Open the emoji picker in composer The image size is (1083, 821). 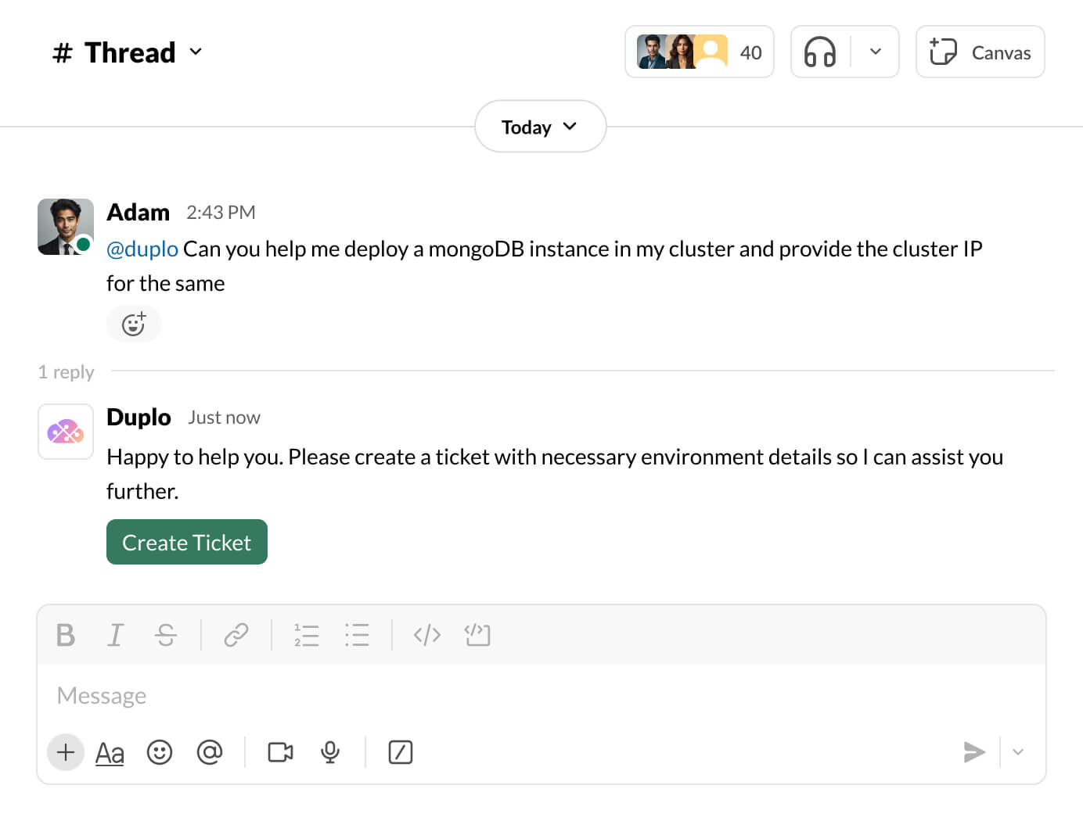160,752
